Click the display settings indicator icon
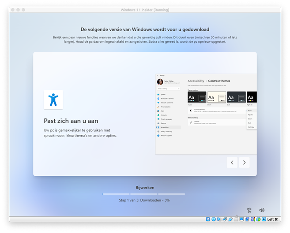Viewport: 290px width, 233px height. click(241, 219)
